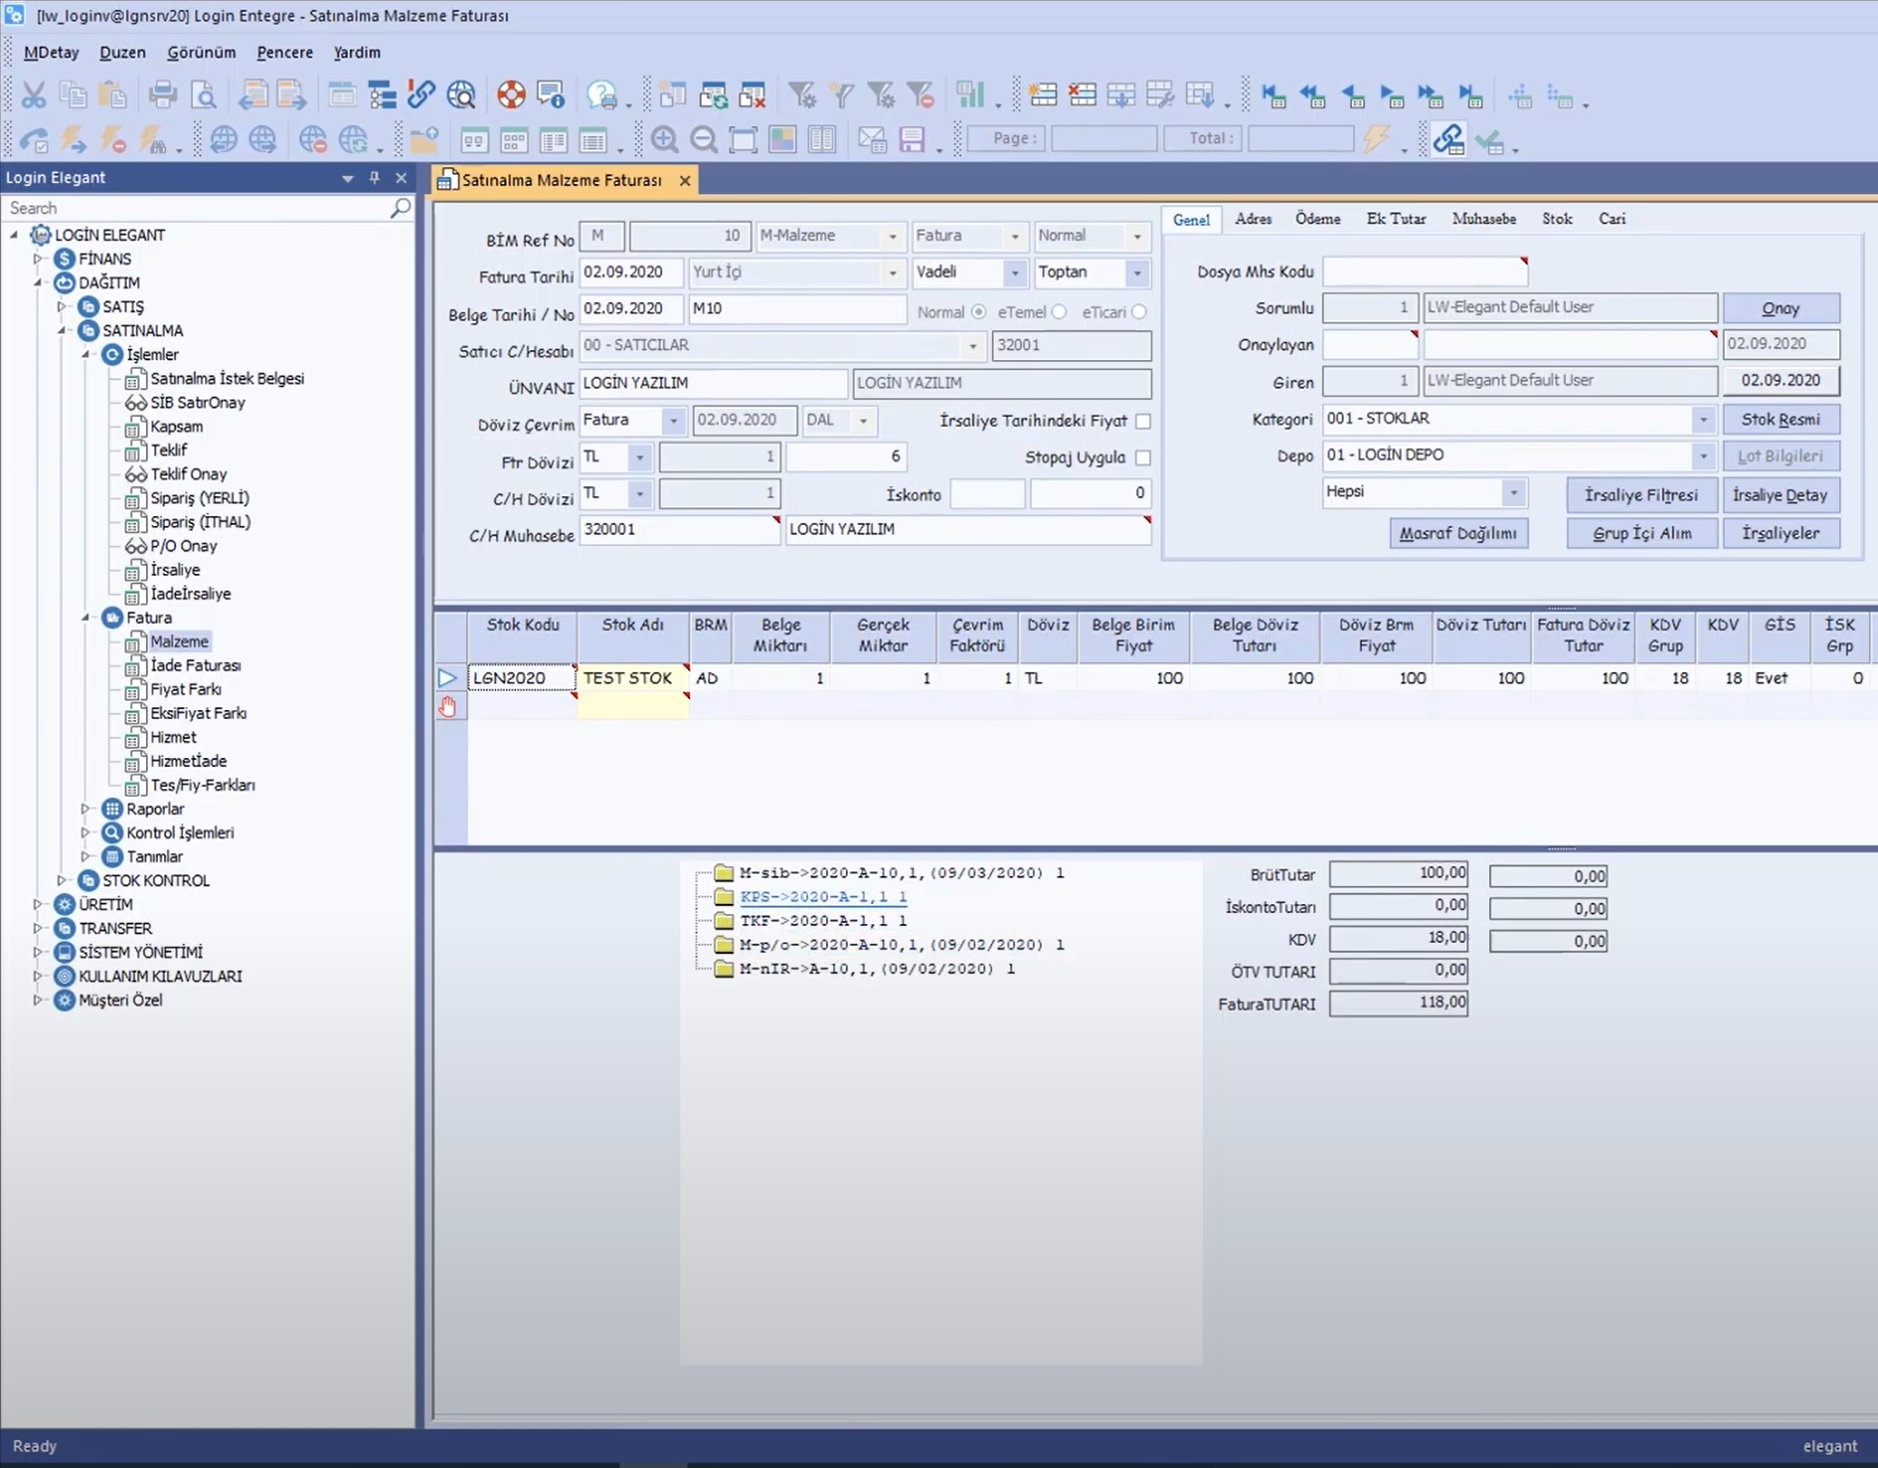Go to first record navigation icon
This screenshot has height=1468, width=1878.
tap(1273, 94)
